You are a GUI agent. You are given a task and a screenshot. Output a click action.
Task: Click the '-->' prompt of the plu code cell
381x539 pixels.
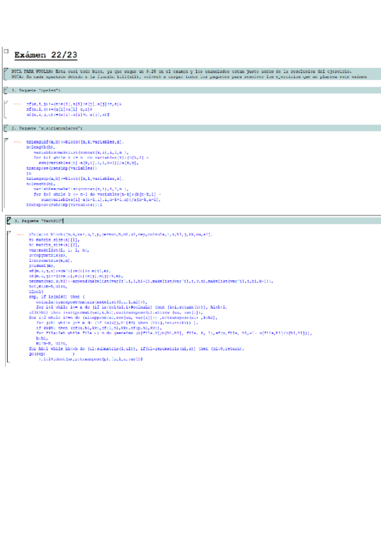[x=20, y=235]
